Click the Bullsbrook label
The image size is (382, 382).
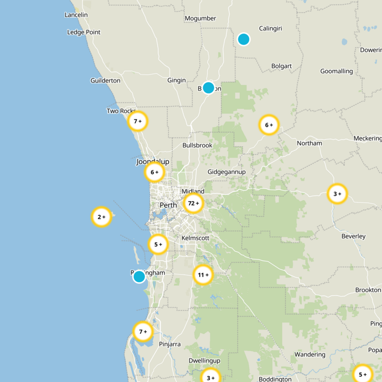click(x=197, y=145)
